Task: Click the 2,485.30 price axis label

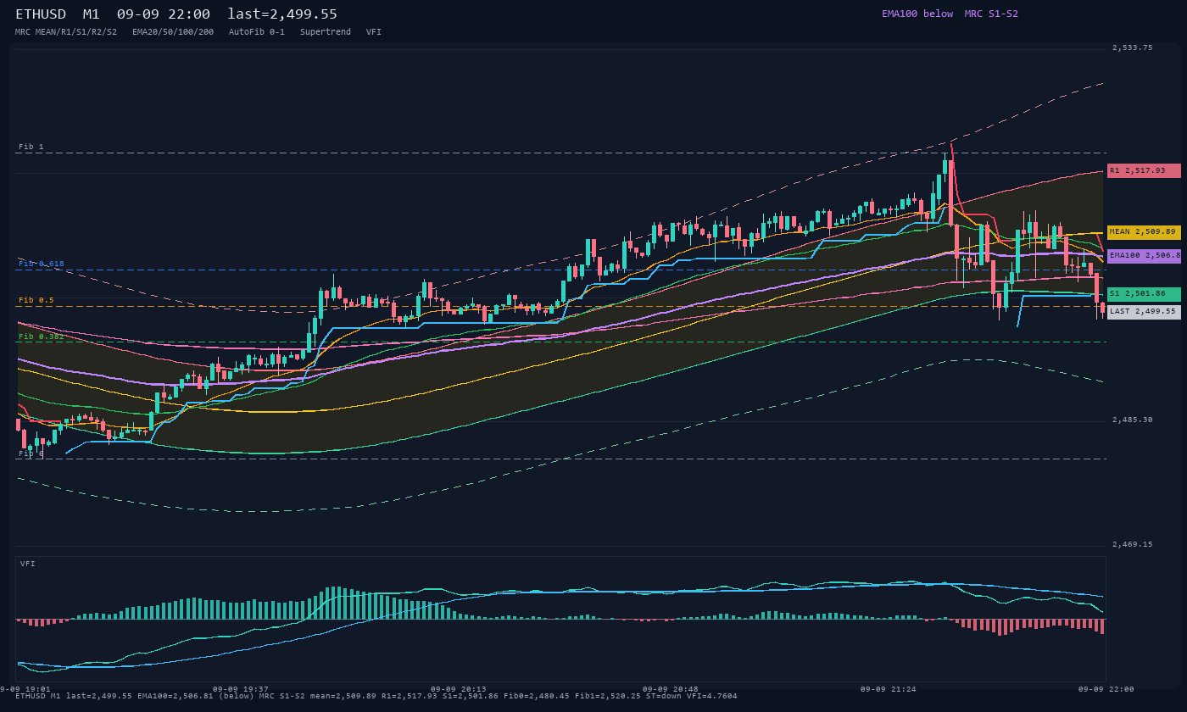Action: (x=1132, y=420)
